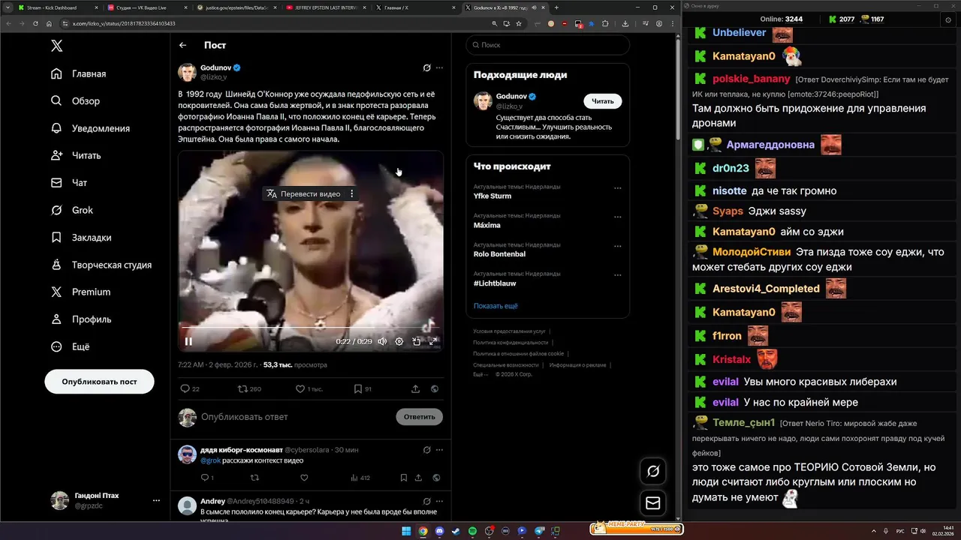The width and height of the screenshot is (961, 540).
Task: Open options dots for Máxima trend
Action: click(x=618, y=217)
